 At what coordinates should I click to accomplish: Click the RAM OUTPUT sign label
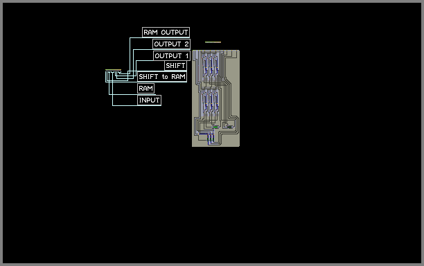click(166, 32)
